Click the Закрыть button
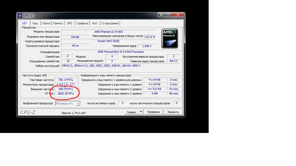296x166 pixels. pos(173,112)
